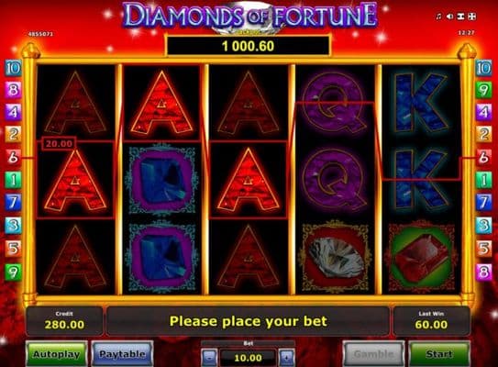498x367 pixels.
Task: Select payline 5 marker on right side
Action: pos(483,248)
